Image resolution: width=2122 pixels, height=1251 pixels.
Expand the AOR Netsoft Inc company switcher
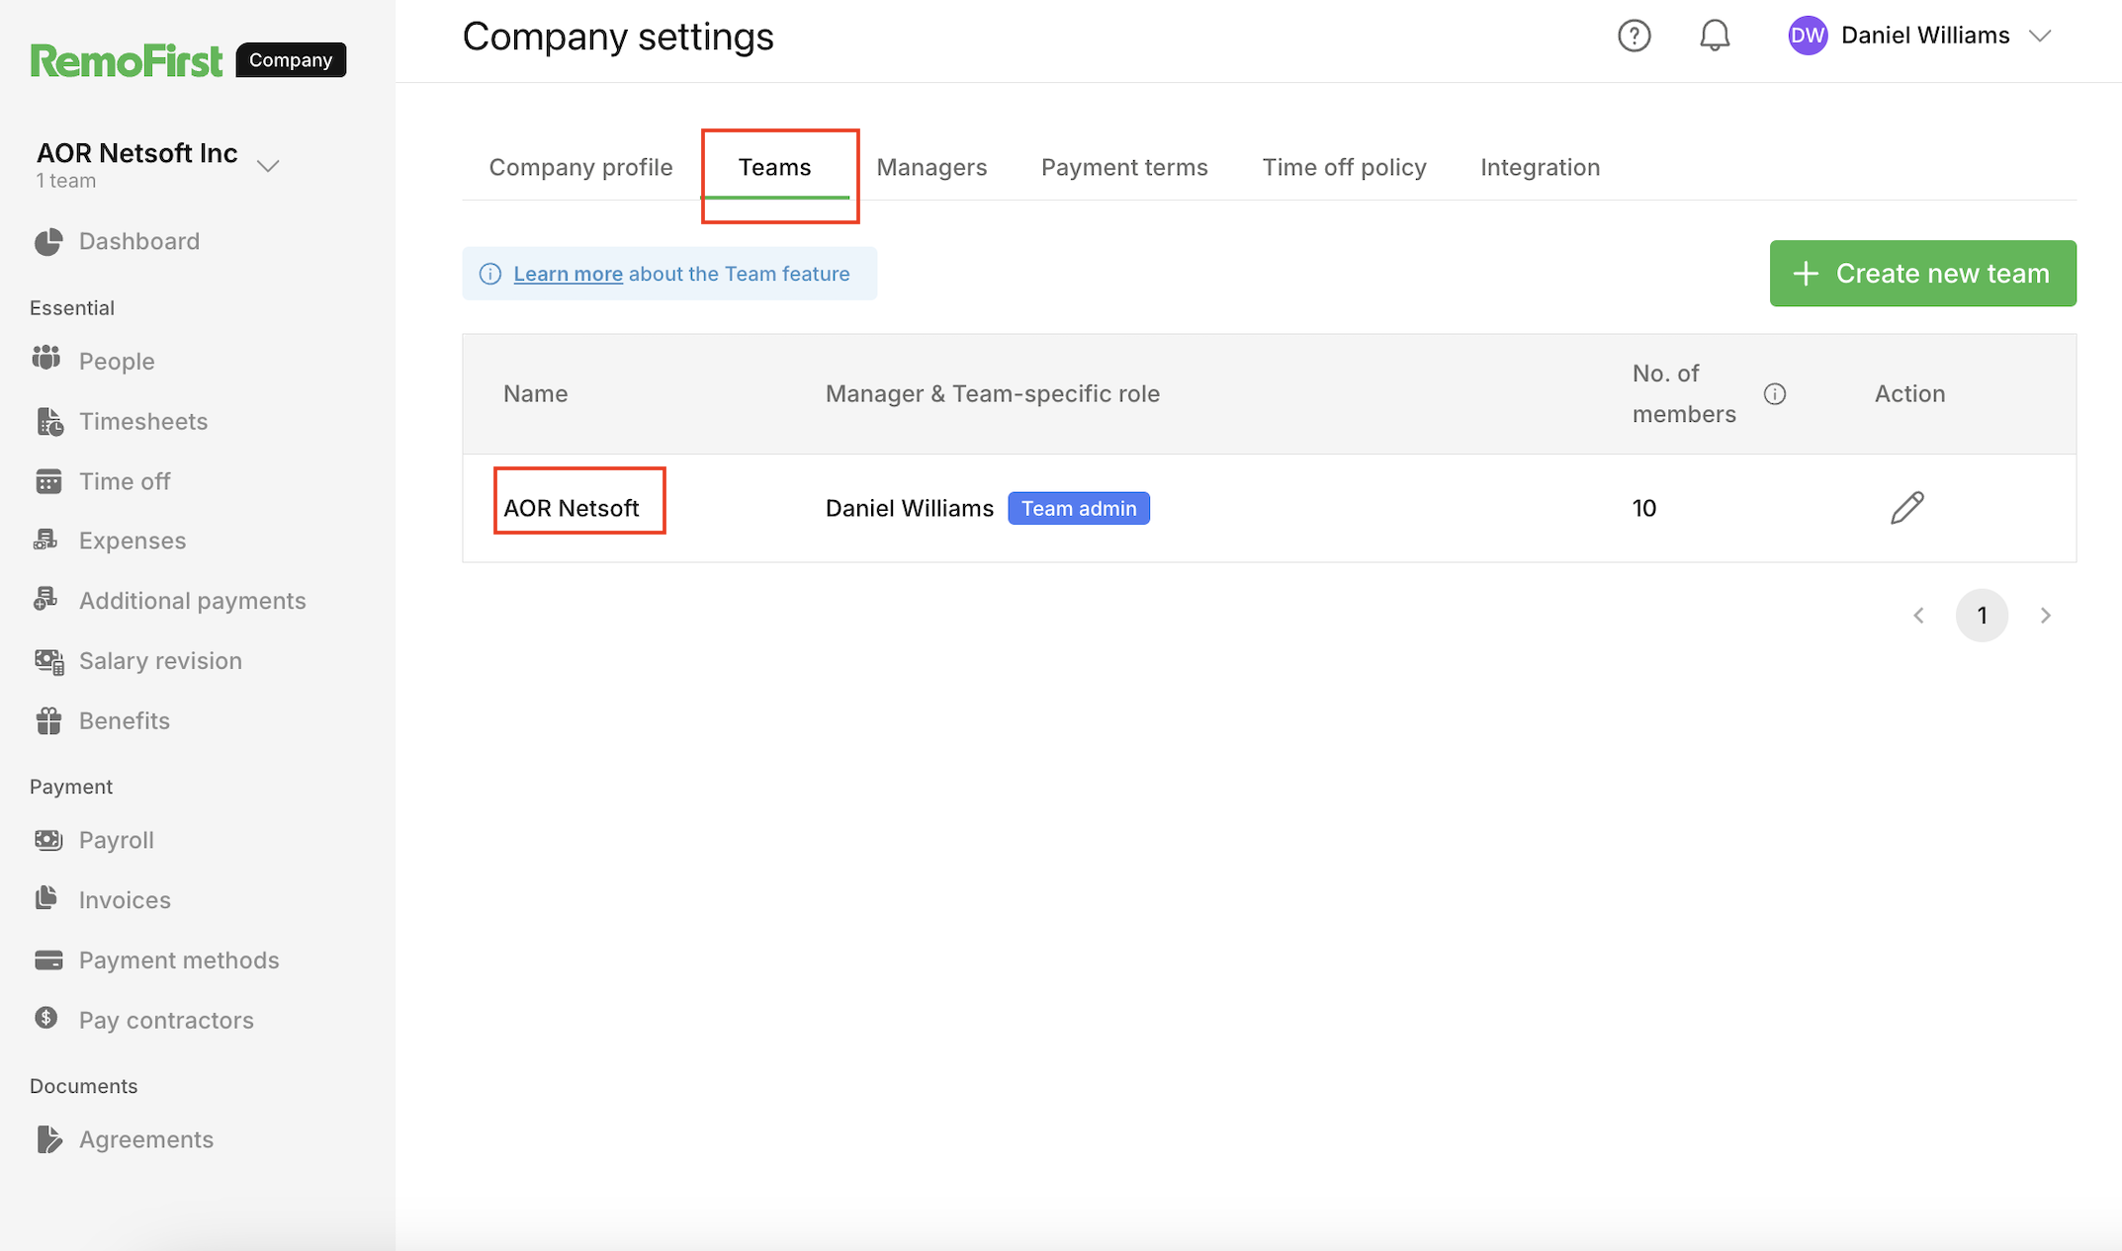pyautogui.click(x=268, y=166)
